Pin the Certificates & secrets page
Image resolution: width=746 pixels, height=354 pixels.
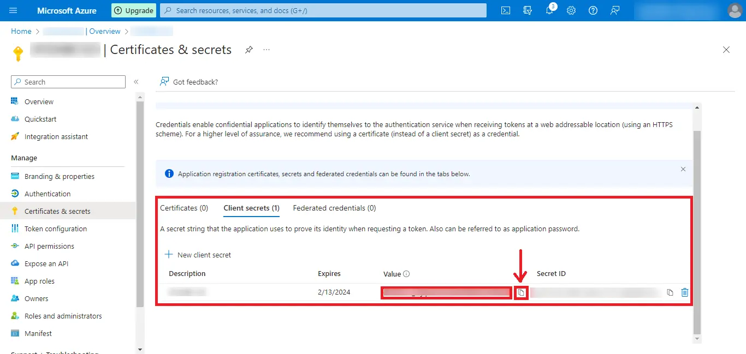click(248, 50)
